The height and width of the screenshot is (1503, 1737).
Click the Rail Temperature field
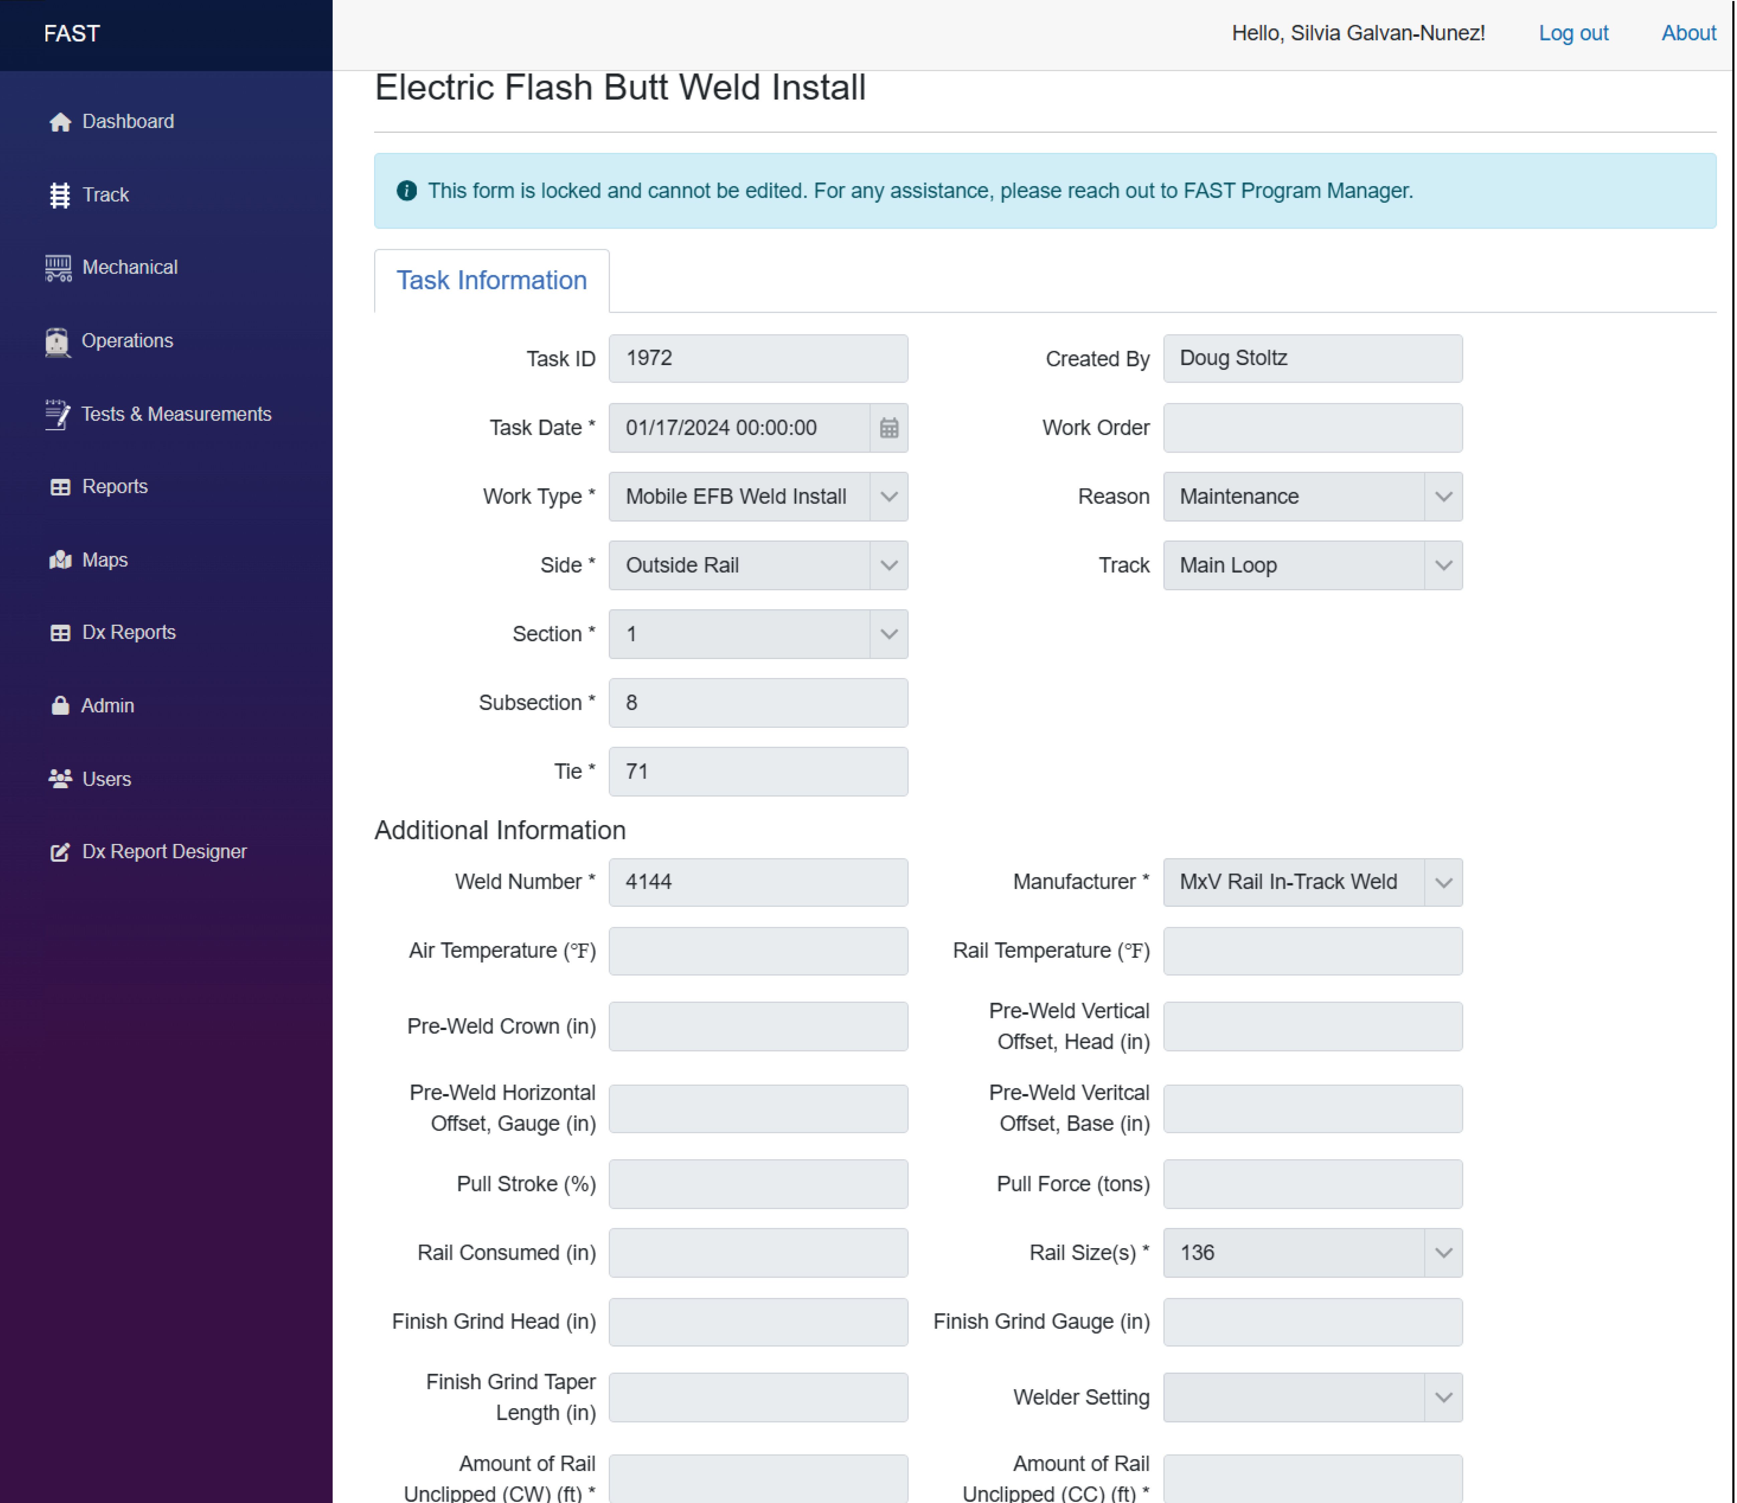1313,952
